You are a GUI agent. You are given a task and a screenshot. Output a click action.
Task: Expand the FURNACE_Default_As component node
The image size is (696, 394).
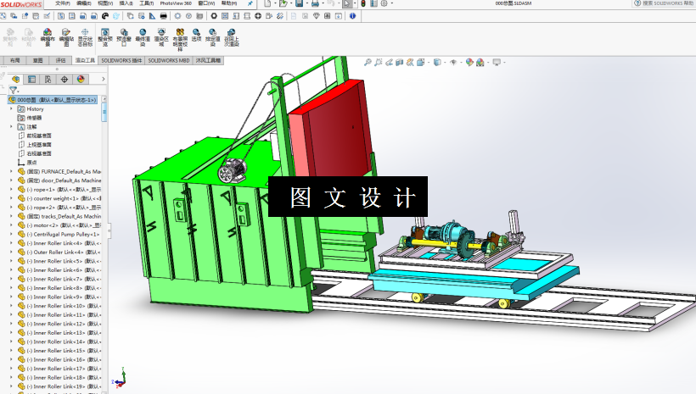click(x=12, y=171)
